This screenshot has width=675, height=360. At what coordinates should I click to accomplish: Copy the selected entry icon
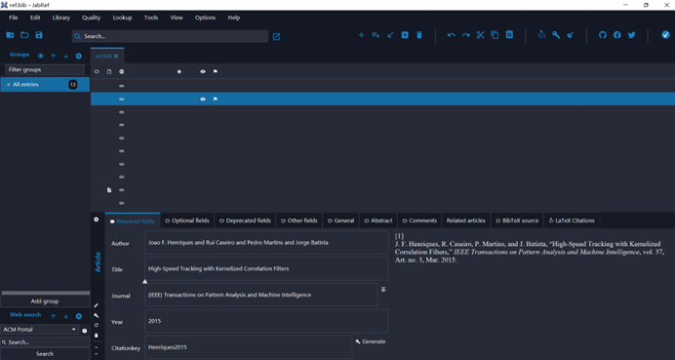click(x=496, y=35)
